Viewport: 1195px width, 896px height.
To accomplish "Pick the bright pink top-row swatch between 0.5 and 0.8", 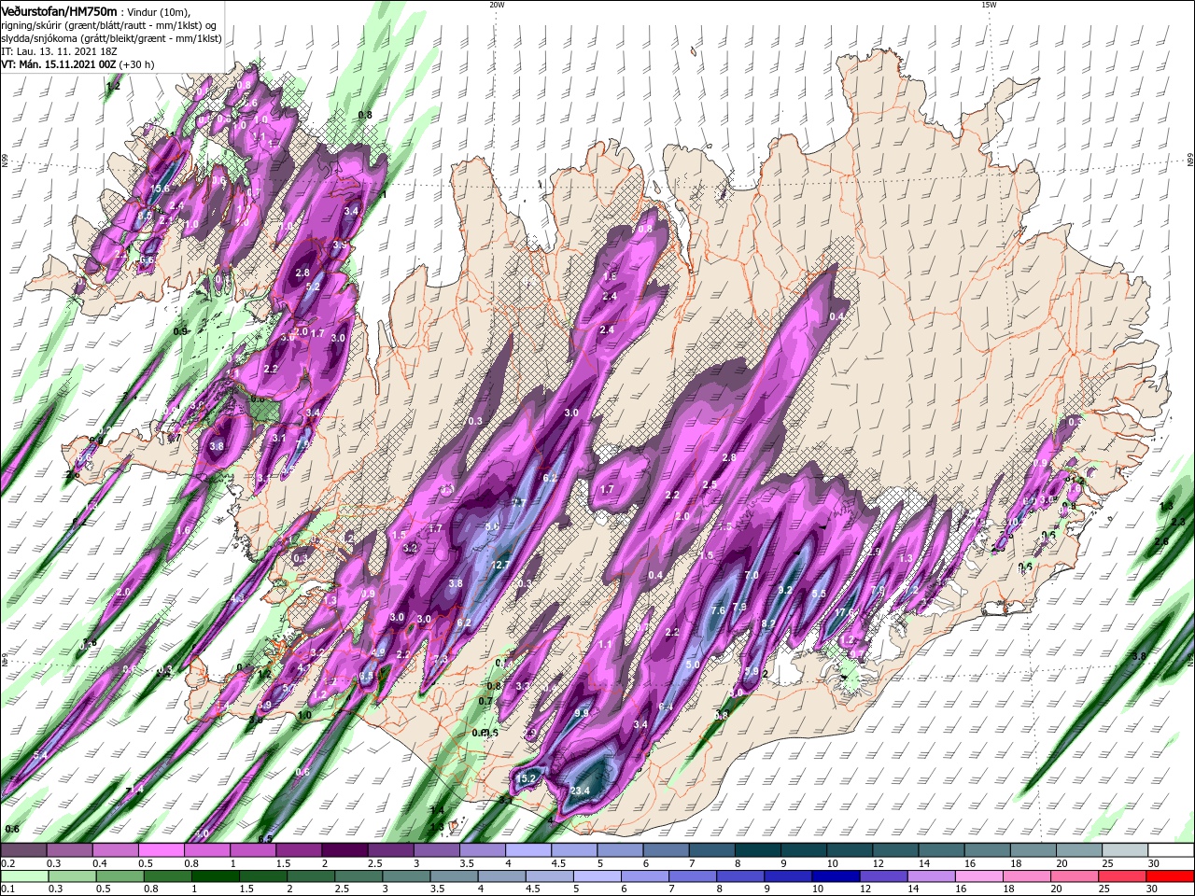I will (x=161, y=850).
